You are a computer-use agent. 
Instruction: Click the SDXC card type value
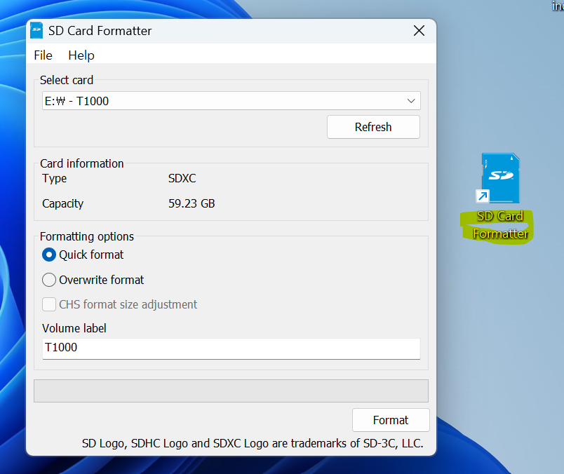182,178
